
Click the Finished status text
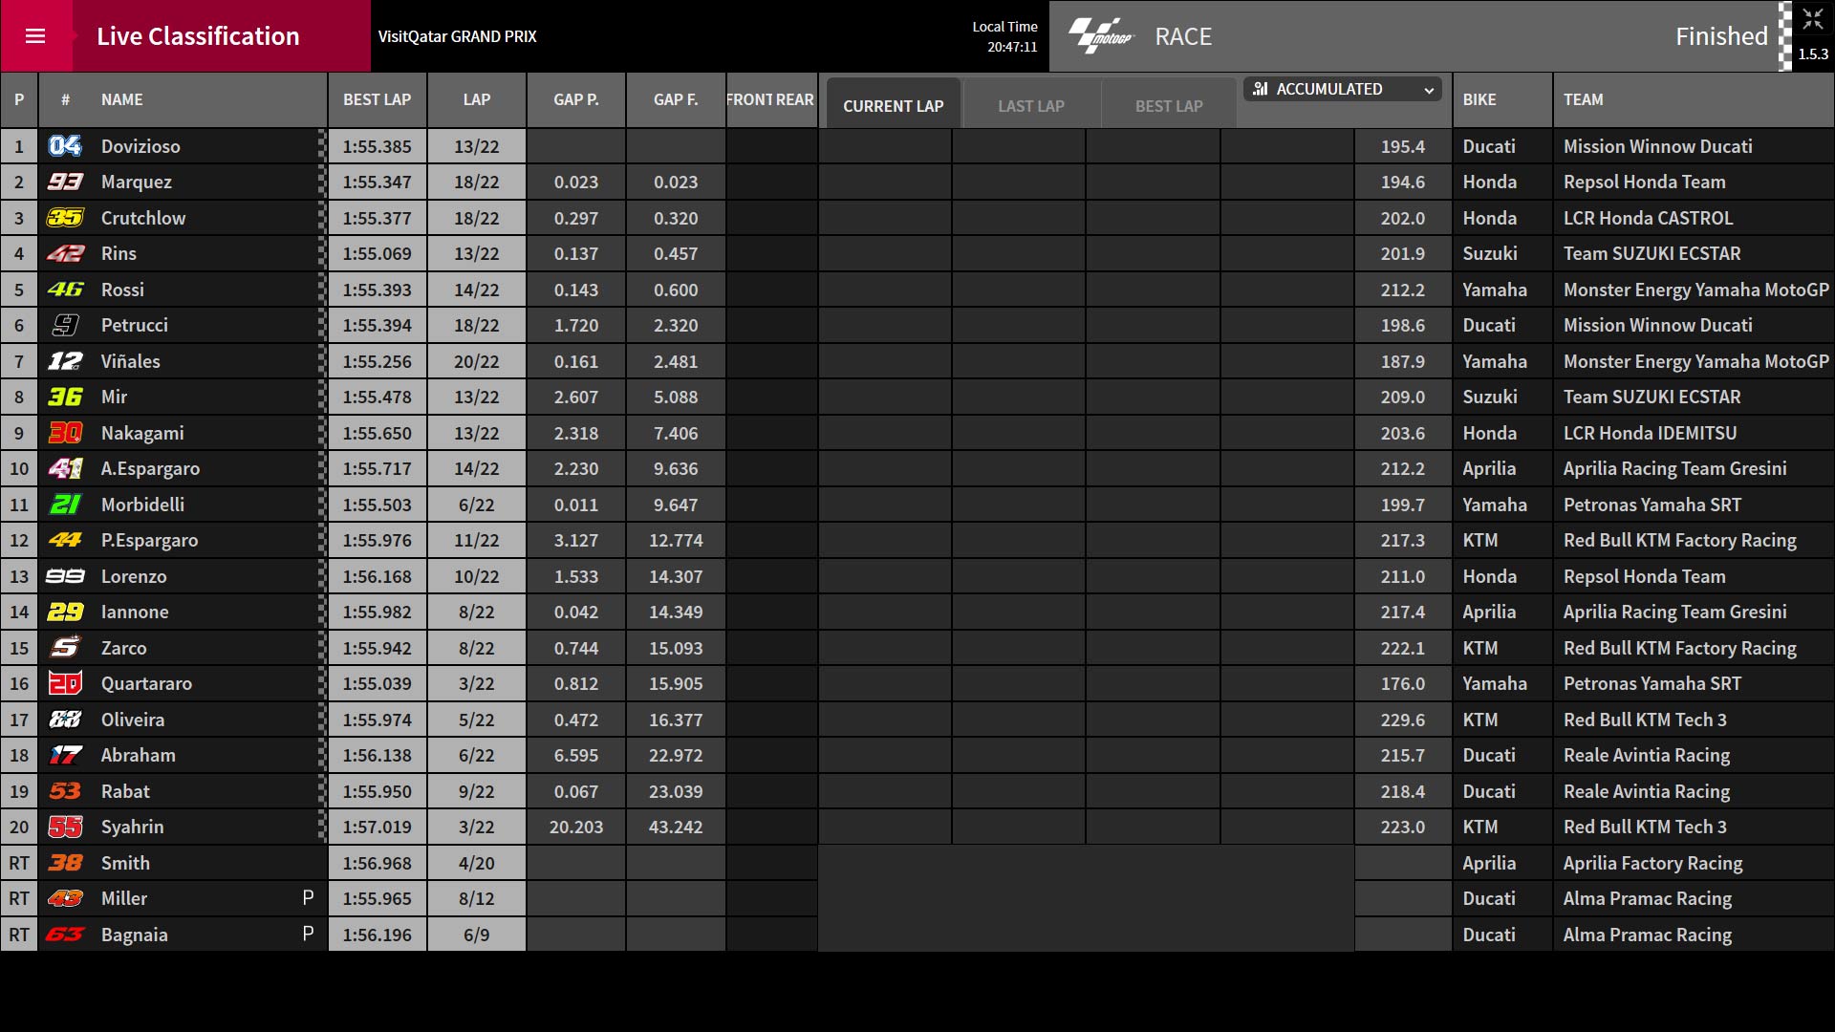(1721, 36)
